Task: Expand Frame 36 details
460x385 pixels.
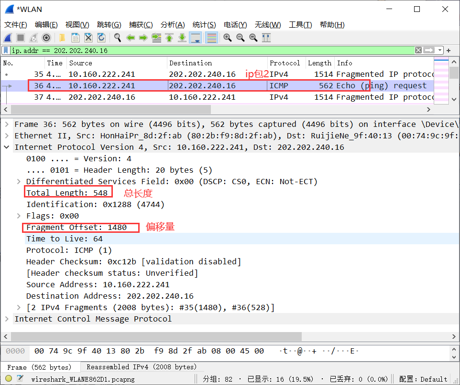Action: (7, 124)
